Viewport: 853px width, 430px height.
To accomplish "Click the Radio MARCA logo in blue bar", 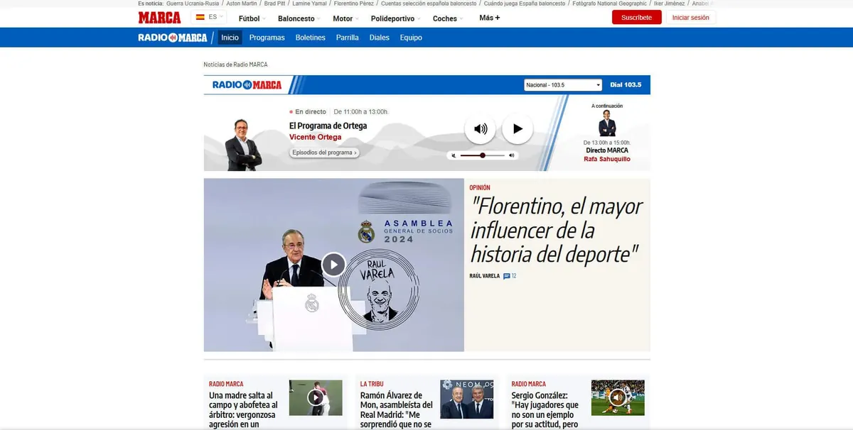I will coord(173,38).
